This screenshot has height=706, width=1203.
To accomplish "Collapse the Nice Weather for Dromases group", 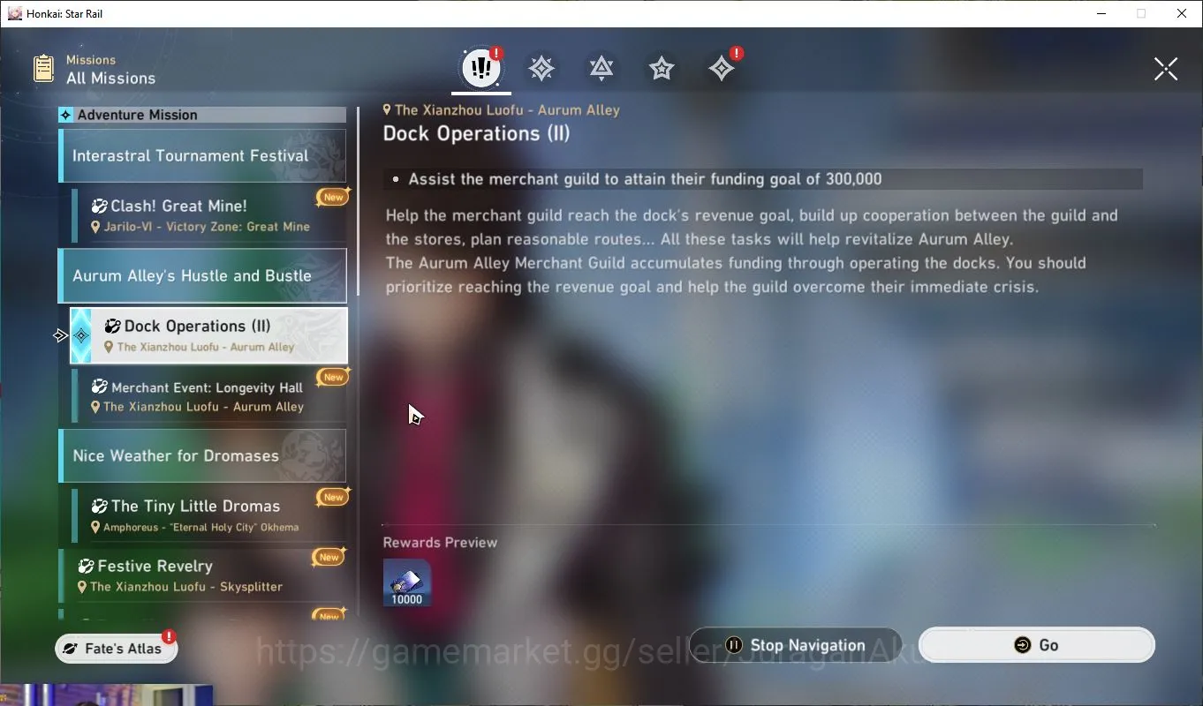I will point(202,456).
